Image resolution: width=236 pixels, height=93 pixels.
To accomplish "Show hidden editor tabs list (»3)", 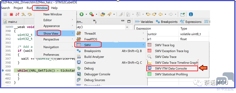I will tap(95, 21).
